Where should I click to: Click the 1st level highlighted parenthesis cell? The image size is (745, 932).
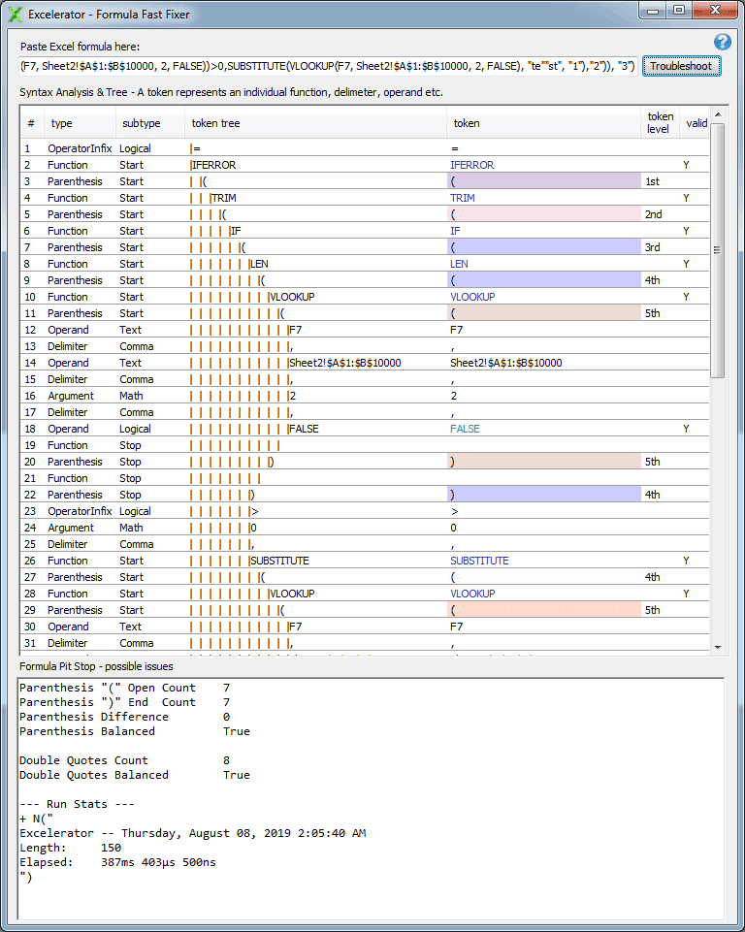tap(544, 181)
